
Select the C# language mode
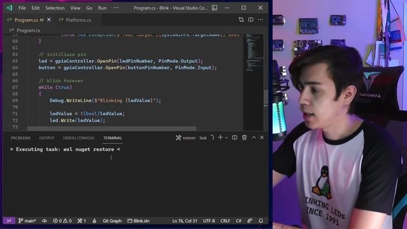point(238,221)
